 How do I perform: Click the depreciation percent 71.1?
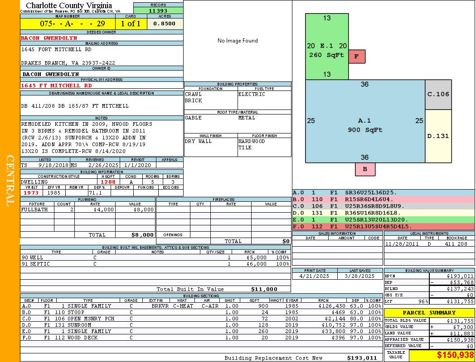pos(95,193)
